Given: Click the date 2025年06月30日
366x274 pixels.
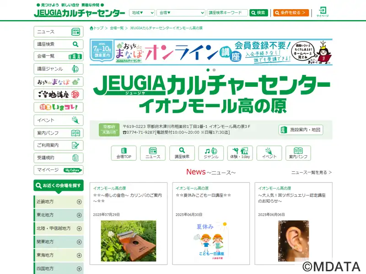Looking at the screenshot, I should 189,215.
